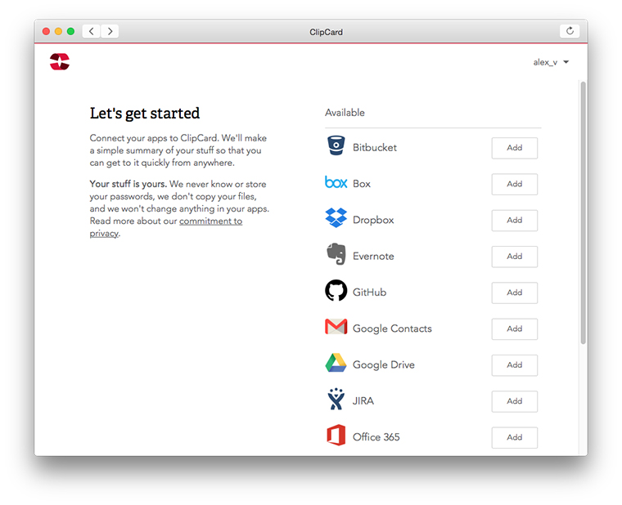Open the alex_v account dropdown

[551, 62]
